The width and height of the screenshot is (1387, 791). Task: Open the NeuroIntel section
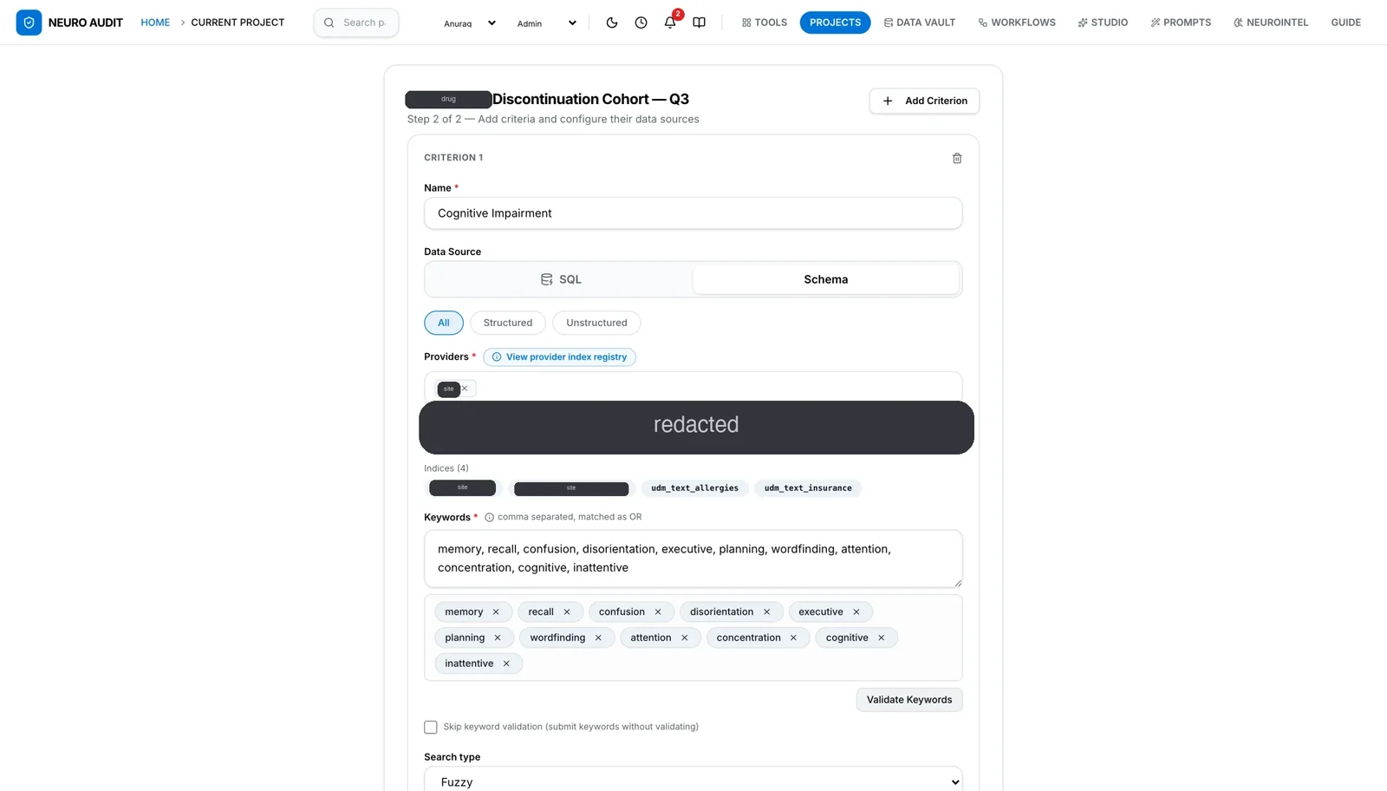coord(1271,23)
